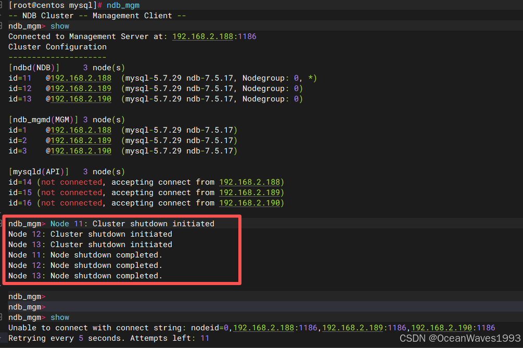Click 'not connected' in the id=16 row
523x348 pixels.
pyautogui.click(x=71, y=203)
